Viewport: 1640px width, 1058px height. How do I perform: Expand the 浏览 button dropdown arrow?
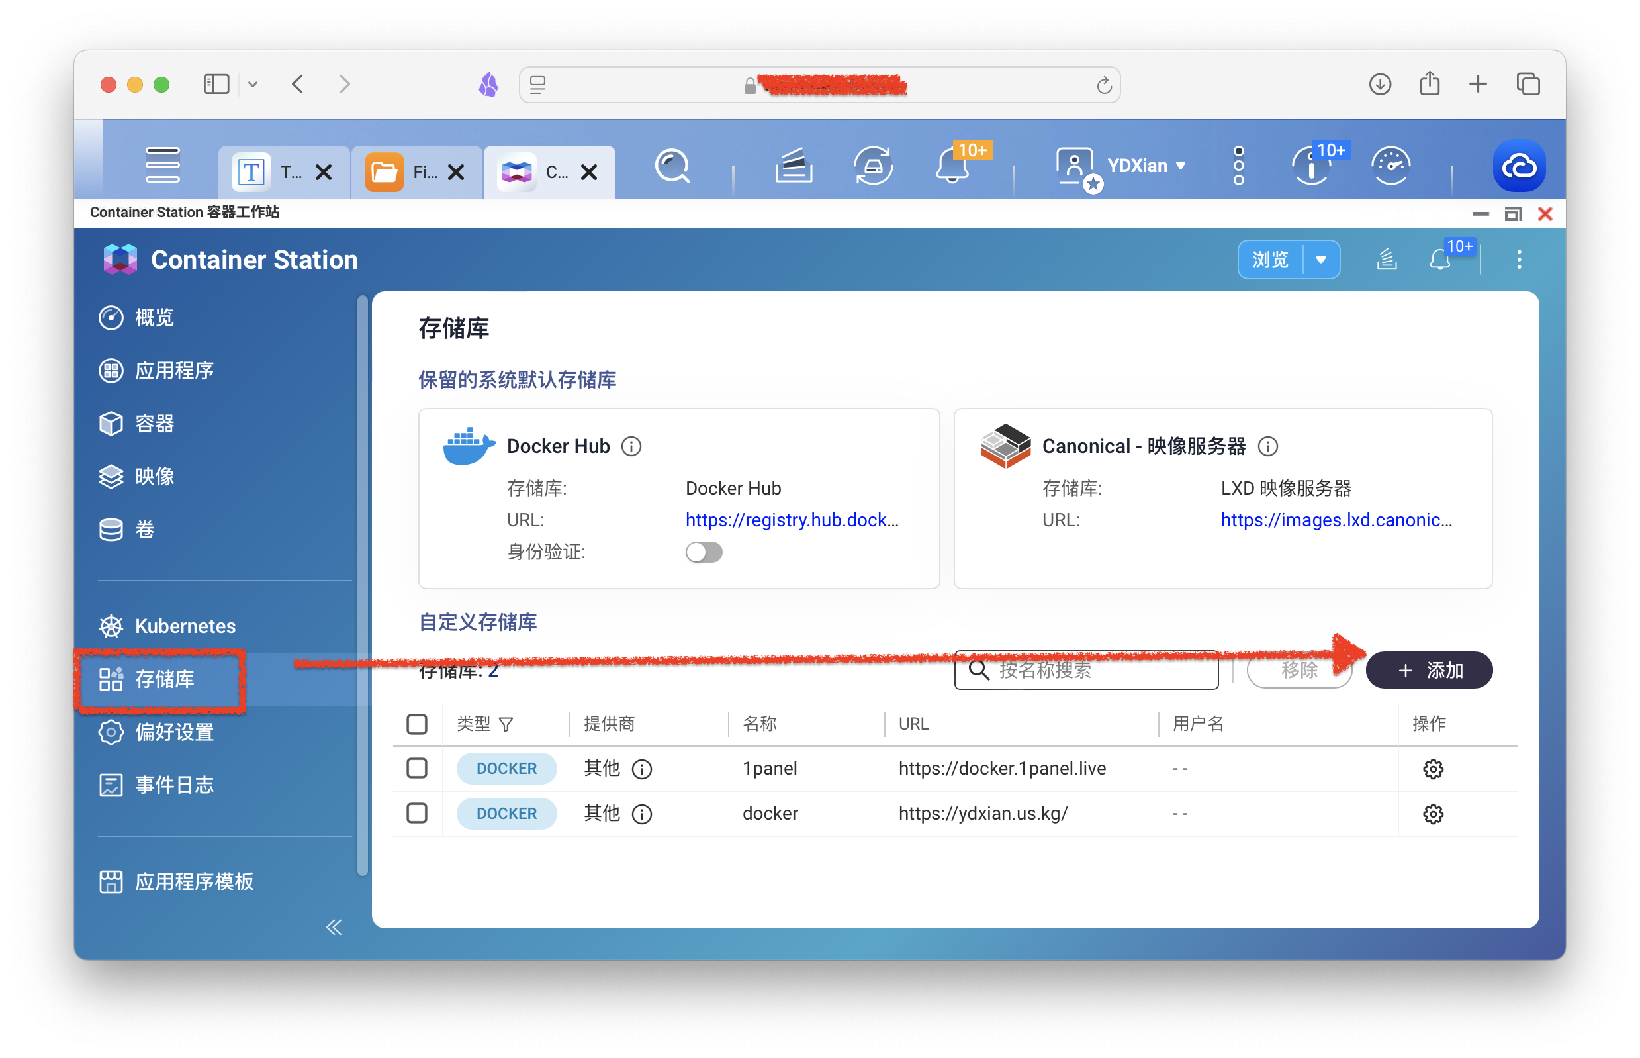coord(1320,260)
